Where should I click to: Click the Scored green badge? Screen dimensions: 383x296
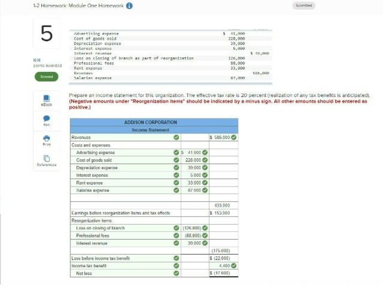(x=47, y=77)
